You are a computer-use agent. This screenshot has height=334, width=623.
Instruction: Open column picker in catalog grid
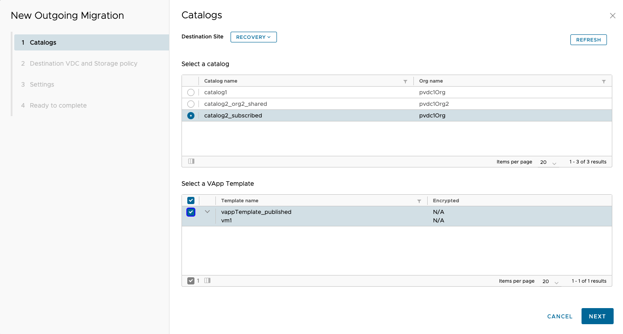pyautogui.click(x=191, y=161)
